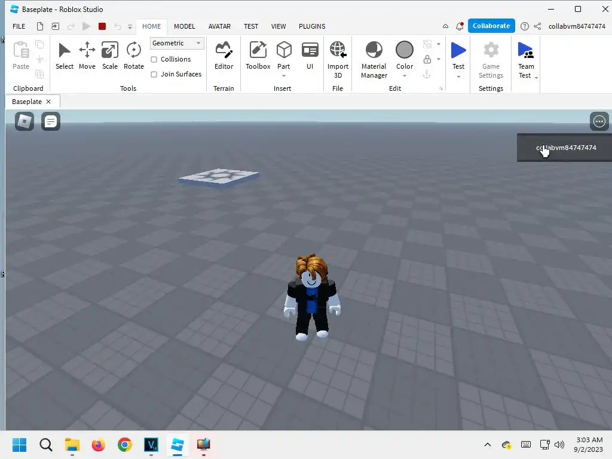Expand the Edit group dialog launcher
The image size is (612, 459).
click(441, 88)
